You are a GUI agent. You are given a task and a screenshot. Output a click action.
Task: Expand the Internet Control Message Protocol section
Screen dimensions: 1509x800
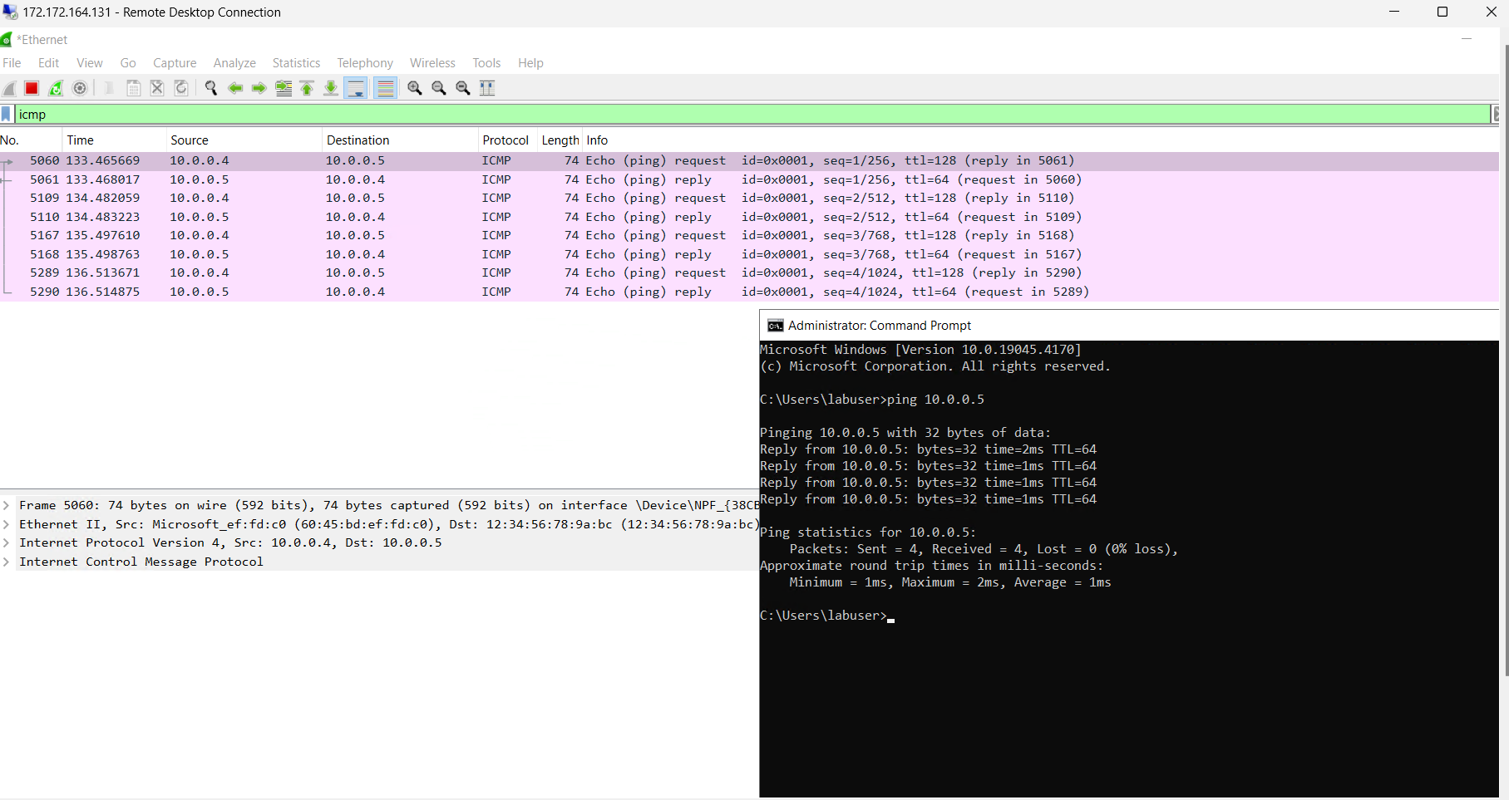7,562
